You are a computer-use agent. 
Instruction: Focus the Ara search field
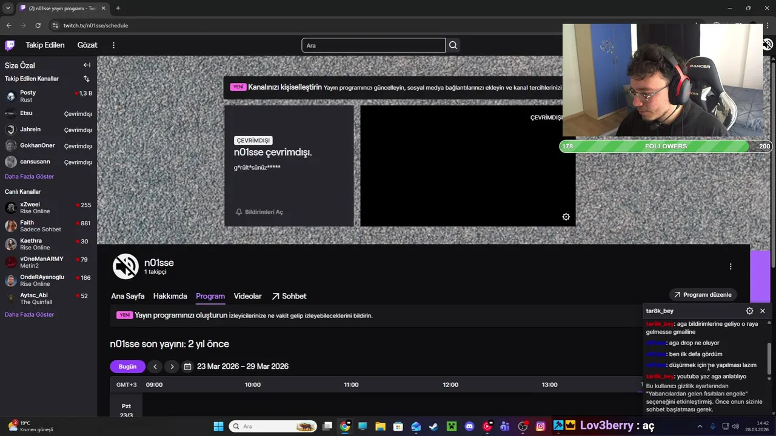tap(373, 45)
